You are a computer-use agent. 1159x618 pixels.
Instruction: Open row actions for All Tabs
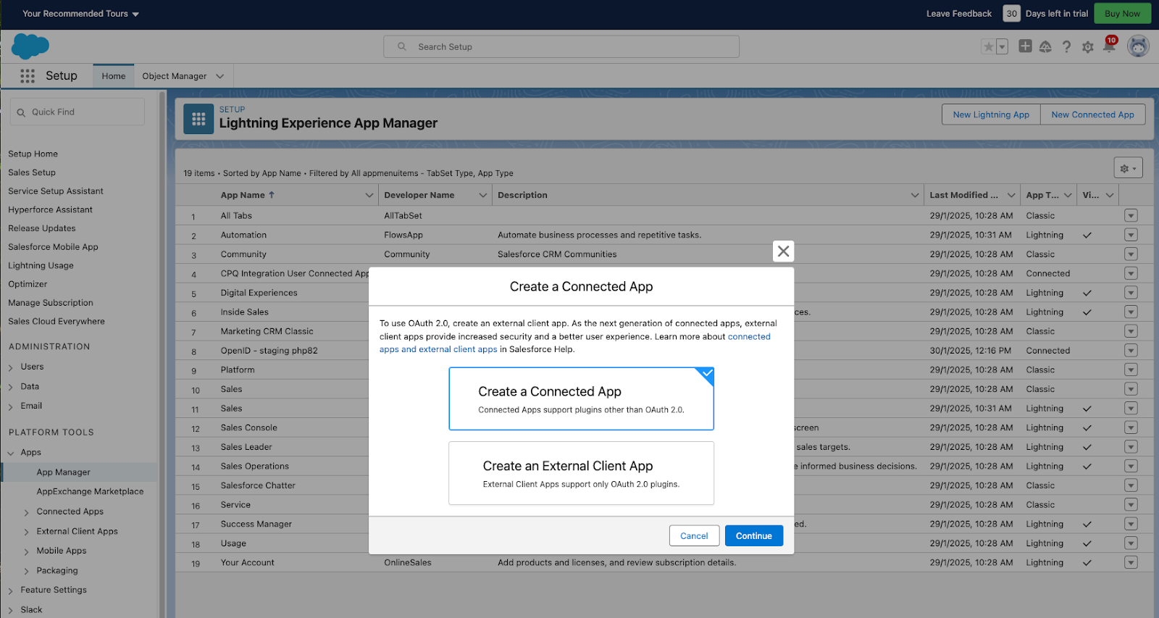point(1131,216)
